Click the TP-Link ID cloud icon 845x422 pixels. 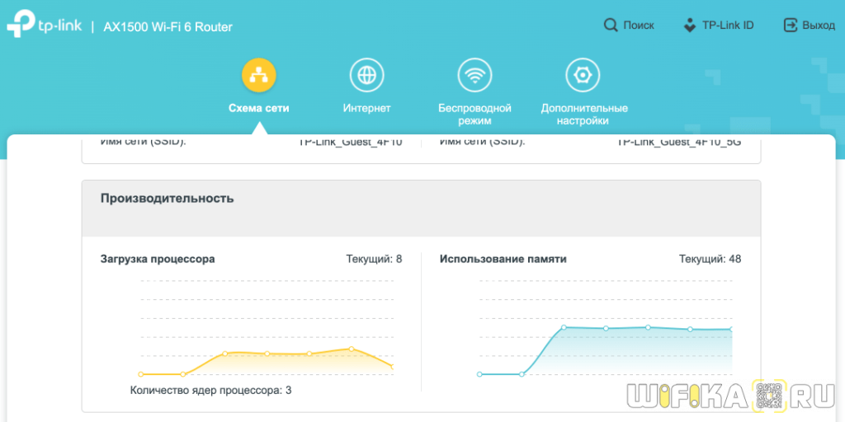pos(690,26)
